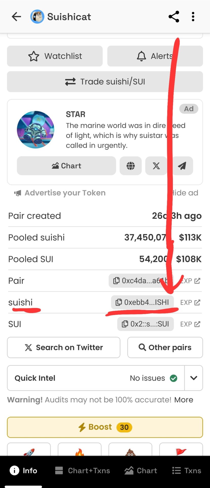Switch to the Chart tab

click(x=141, y=471)
